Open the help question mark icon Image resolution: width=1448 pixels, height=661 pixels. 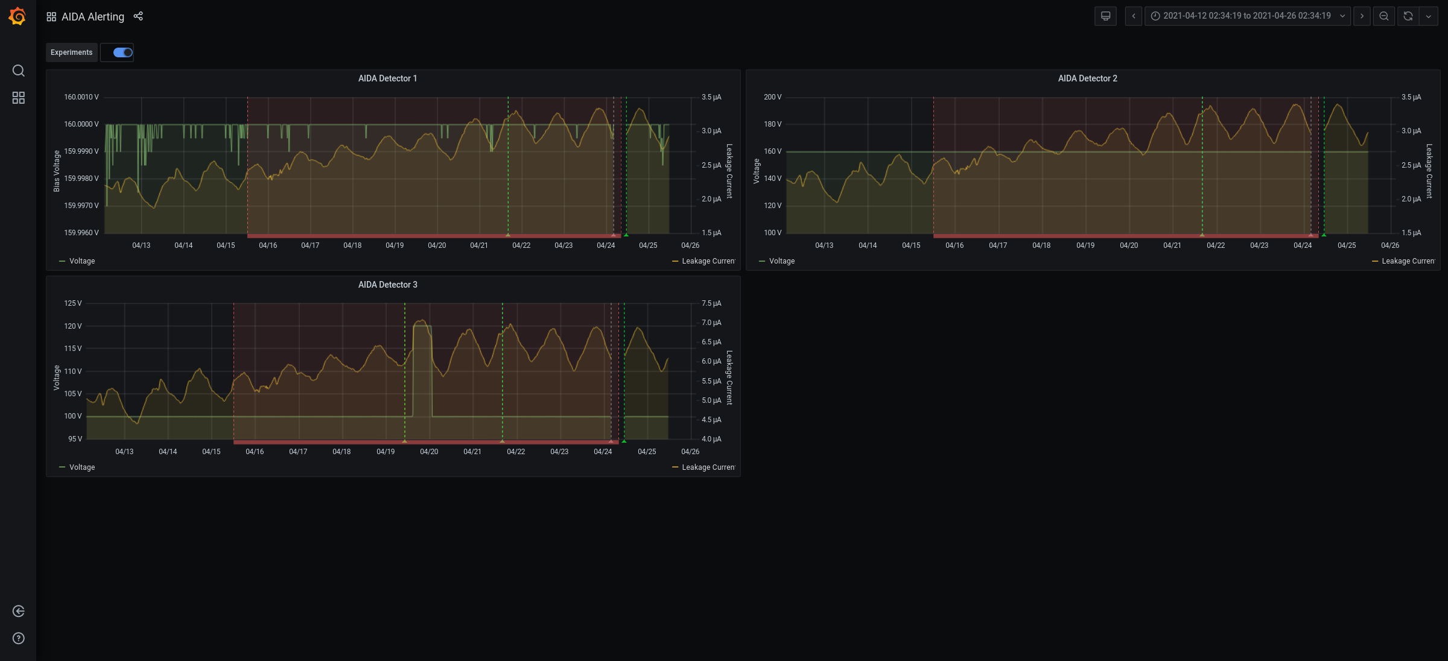[x=19, y=638]
